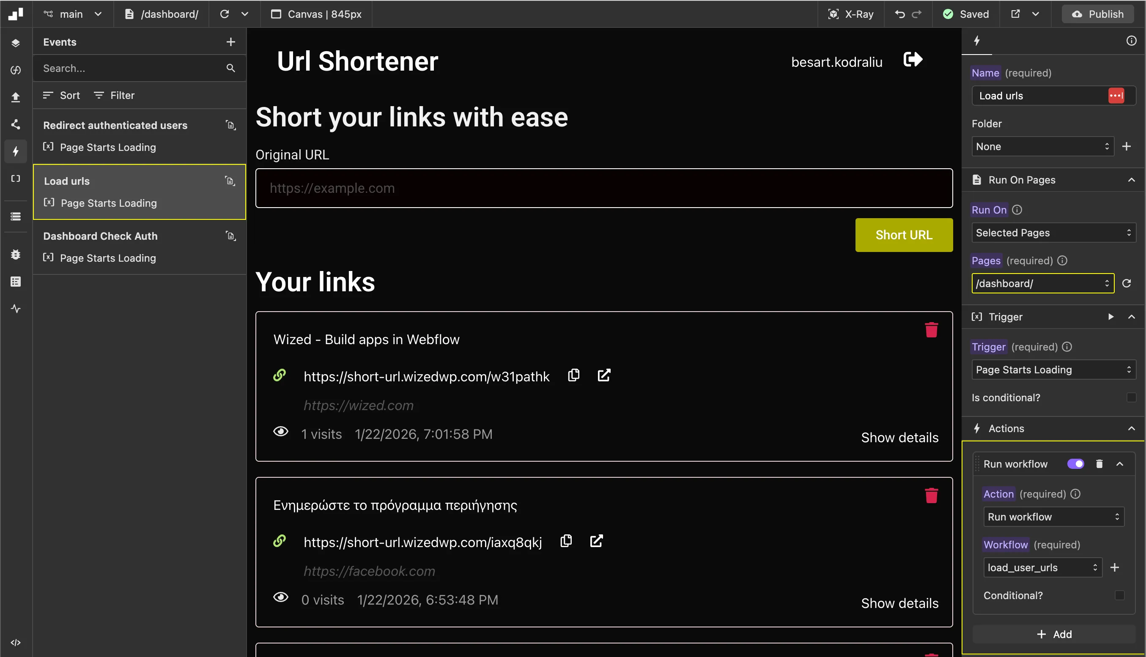The height and width of the screenshot is (657, 1146).
Task: Disable the Run workflow action toggle
Action: pos(1075,463)
